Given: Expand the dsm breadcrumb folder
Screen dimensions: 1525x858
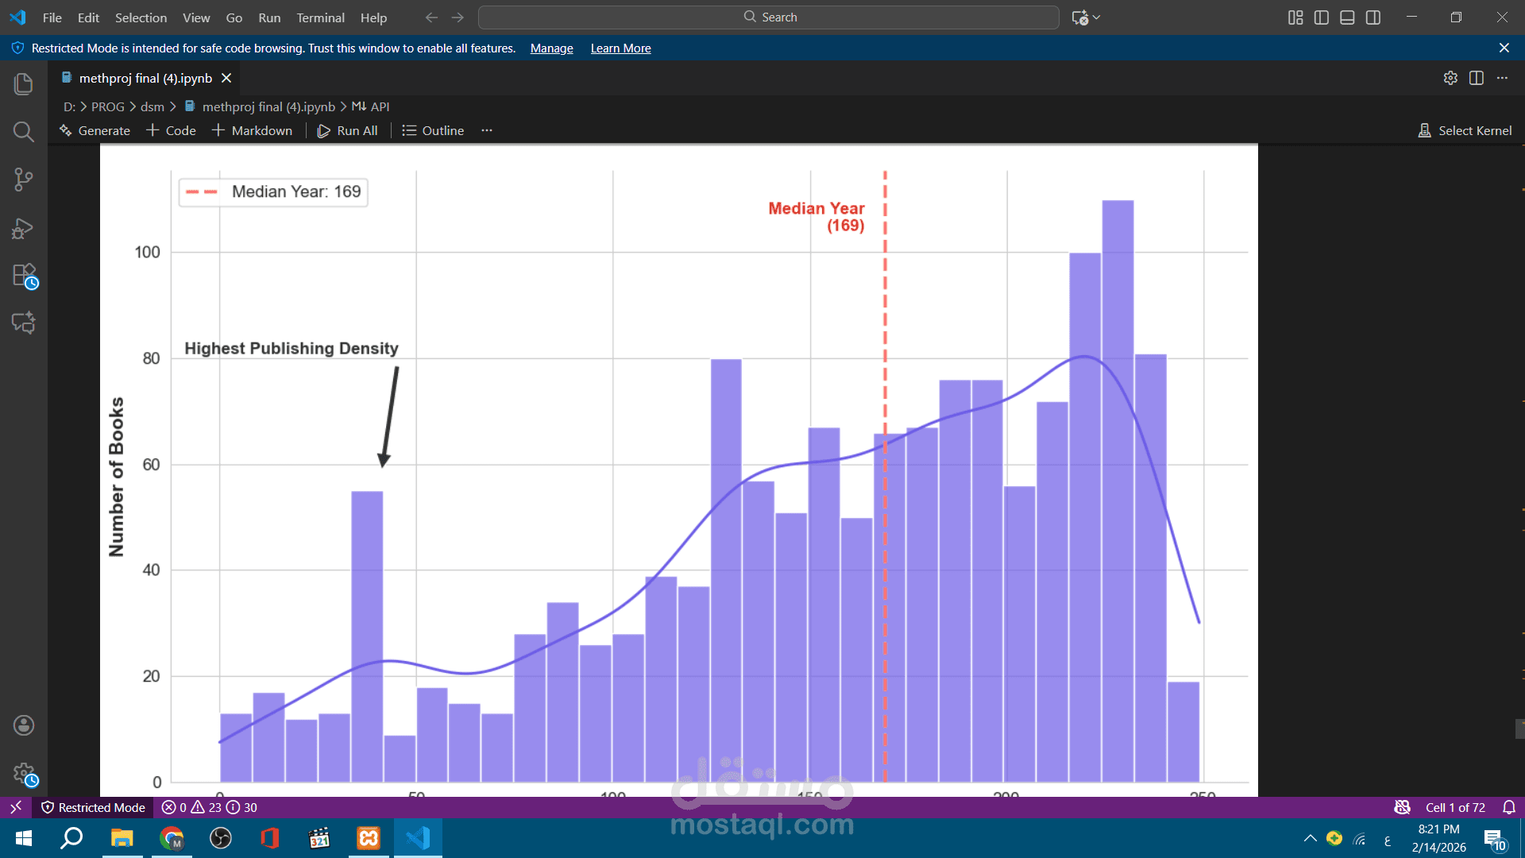Looking at the screenshot, I should (152, 106).
